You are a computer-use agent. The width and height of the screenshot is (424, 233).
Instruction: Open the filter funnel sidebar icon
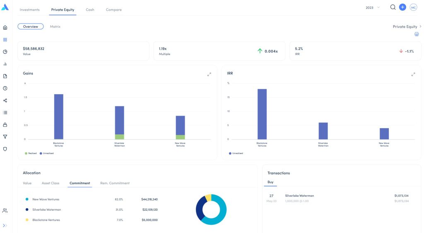[5, 137]
